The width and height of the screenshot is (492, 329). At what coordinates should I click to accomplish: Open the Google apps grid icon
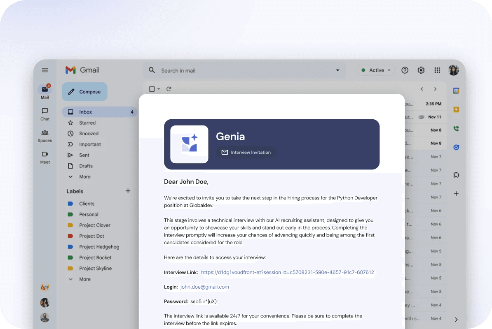437,70
